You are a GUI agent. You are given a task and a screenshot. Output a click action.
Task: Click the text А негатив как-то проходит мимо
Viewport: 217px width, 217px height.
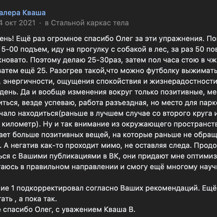[x=62, y=145]
